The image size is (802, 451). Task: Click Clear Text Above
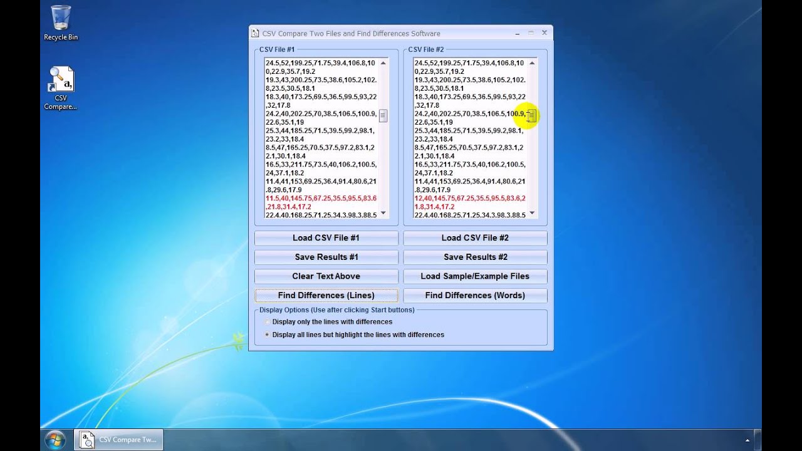326,276
